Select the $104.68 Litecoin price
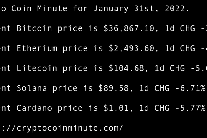Screen dimensions: 207x138 126,68
